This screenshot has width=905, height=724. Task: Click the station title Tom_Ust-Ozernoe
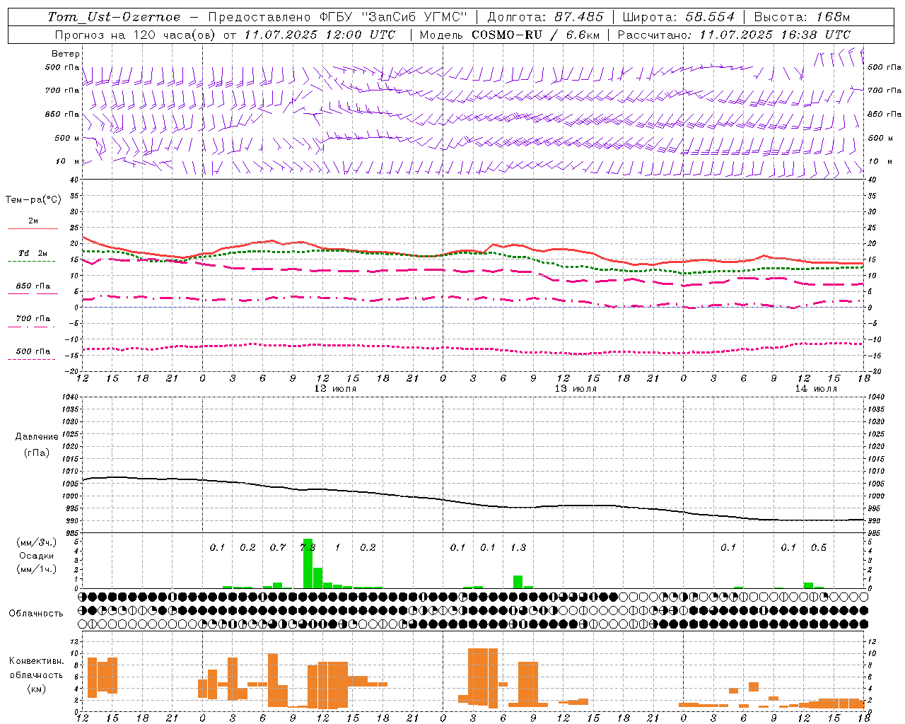[114, 17]
